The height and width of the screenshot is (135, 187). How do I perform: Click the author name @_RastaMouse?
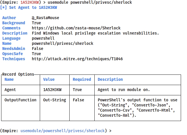(45, 18)
